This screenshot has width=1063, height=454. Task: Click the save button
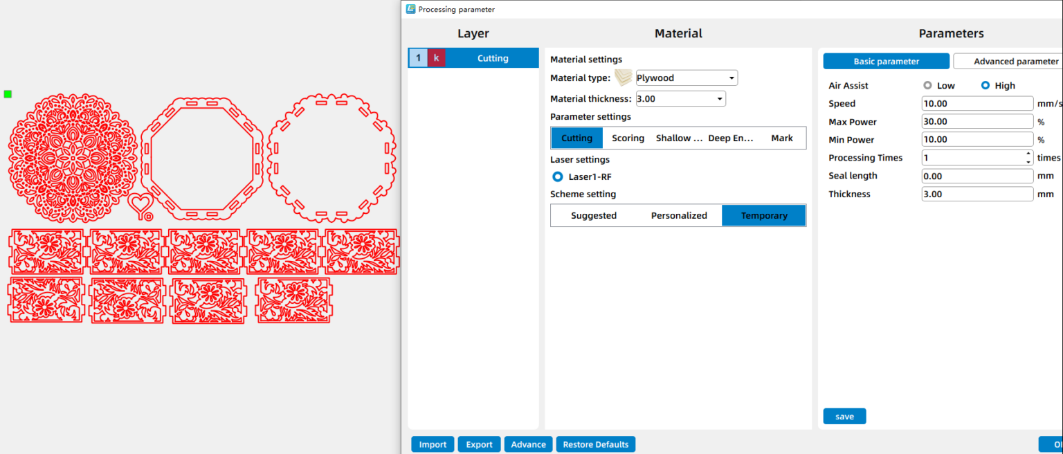point(844,416)
